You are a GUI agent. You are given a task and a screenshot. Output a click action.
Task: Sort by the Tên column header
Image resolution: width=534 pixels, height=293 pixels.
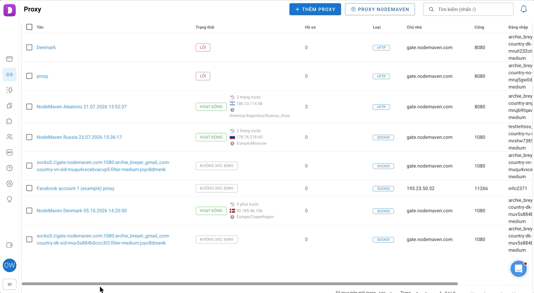40,27
